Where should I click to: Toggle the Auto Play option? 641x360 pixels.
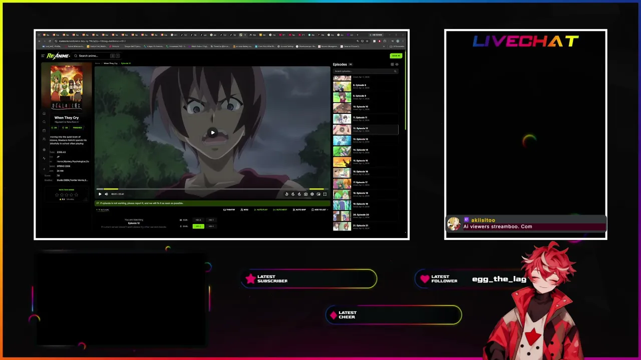[x=261, y=209]
